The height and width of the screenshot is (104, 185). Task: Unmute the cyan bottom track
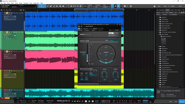pos(5,90)
